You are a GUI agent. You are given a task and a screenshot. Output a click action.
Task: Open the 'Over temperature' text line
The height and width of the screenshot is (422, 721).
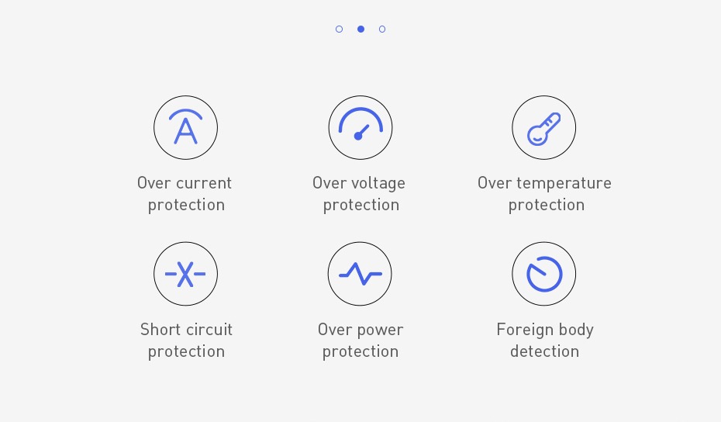(544, 183)
